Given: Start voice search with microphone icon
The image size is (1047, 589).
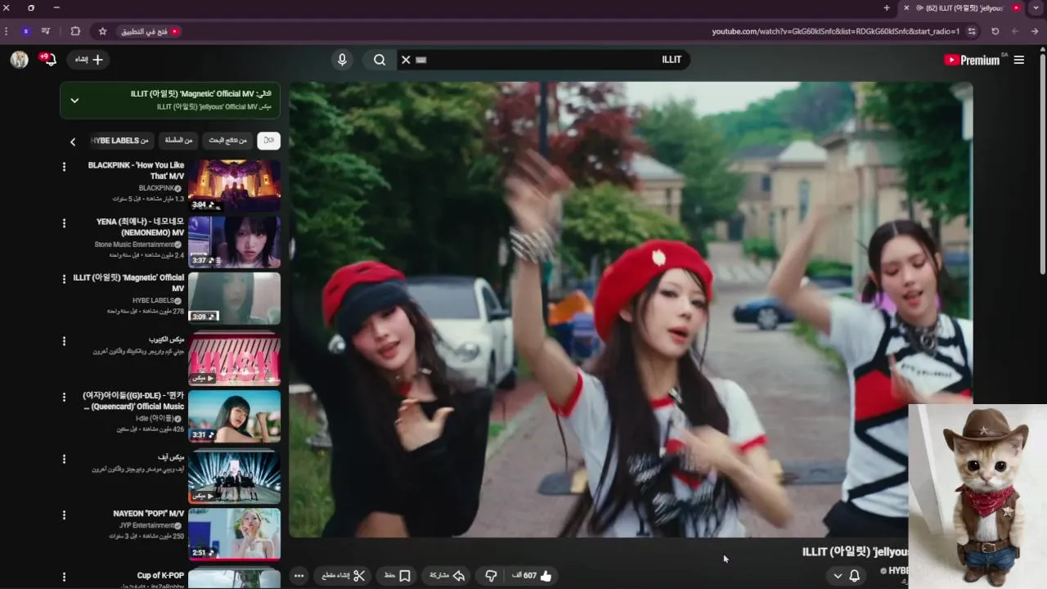Looking at the screenshot, I should click(342, 60).
